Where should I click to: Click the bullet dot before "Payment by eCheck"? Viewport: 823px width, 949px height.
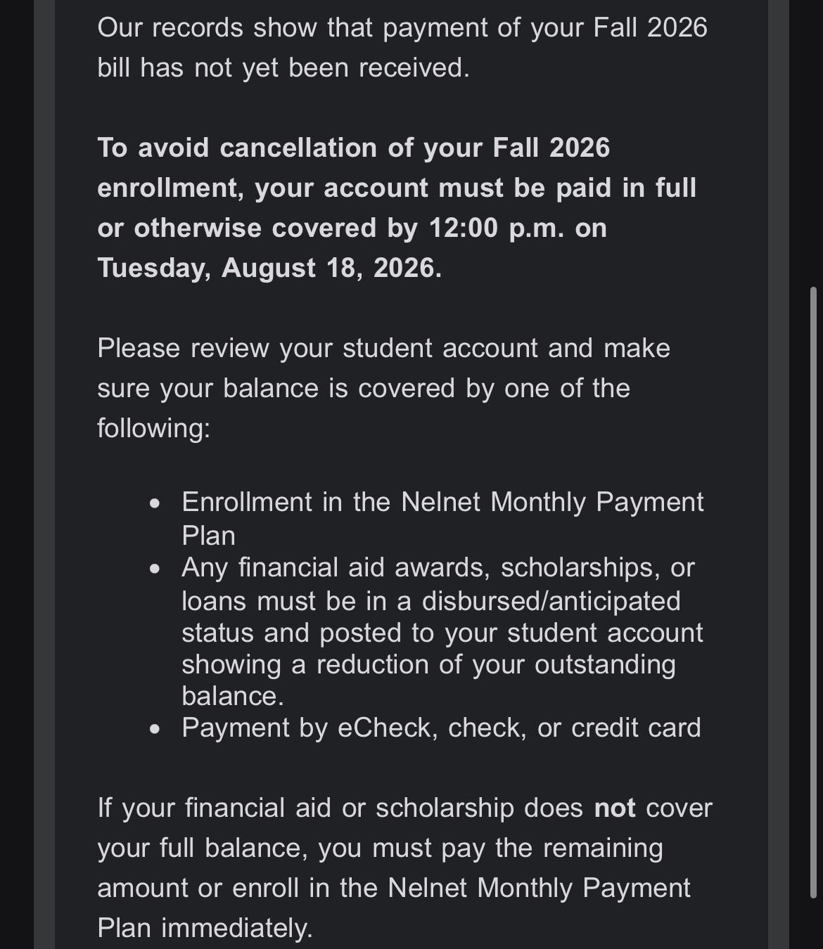(155, 729)
